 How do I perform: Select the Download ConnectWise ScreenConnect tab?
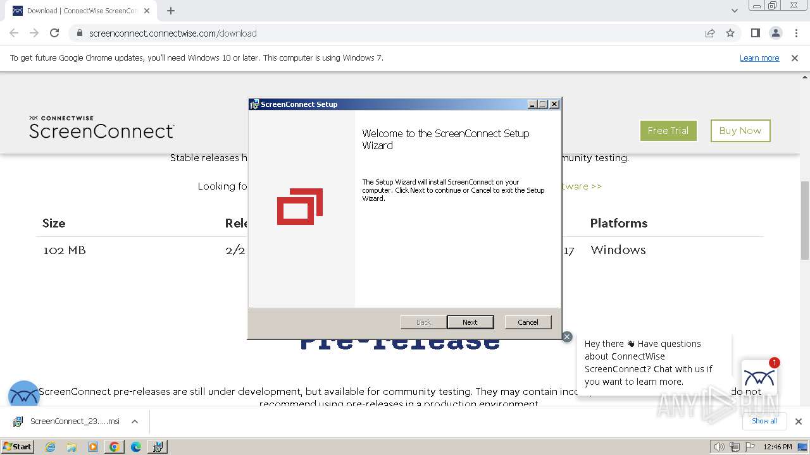[x=81, y=11]
